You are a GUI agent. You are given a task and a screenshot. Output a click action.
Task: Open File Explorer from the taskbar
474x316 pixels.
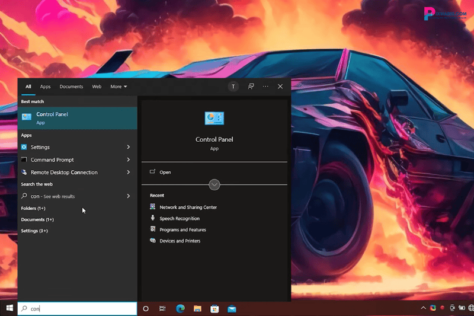tap(197, 309)
